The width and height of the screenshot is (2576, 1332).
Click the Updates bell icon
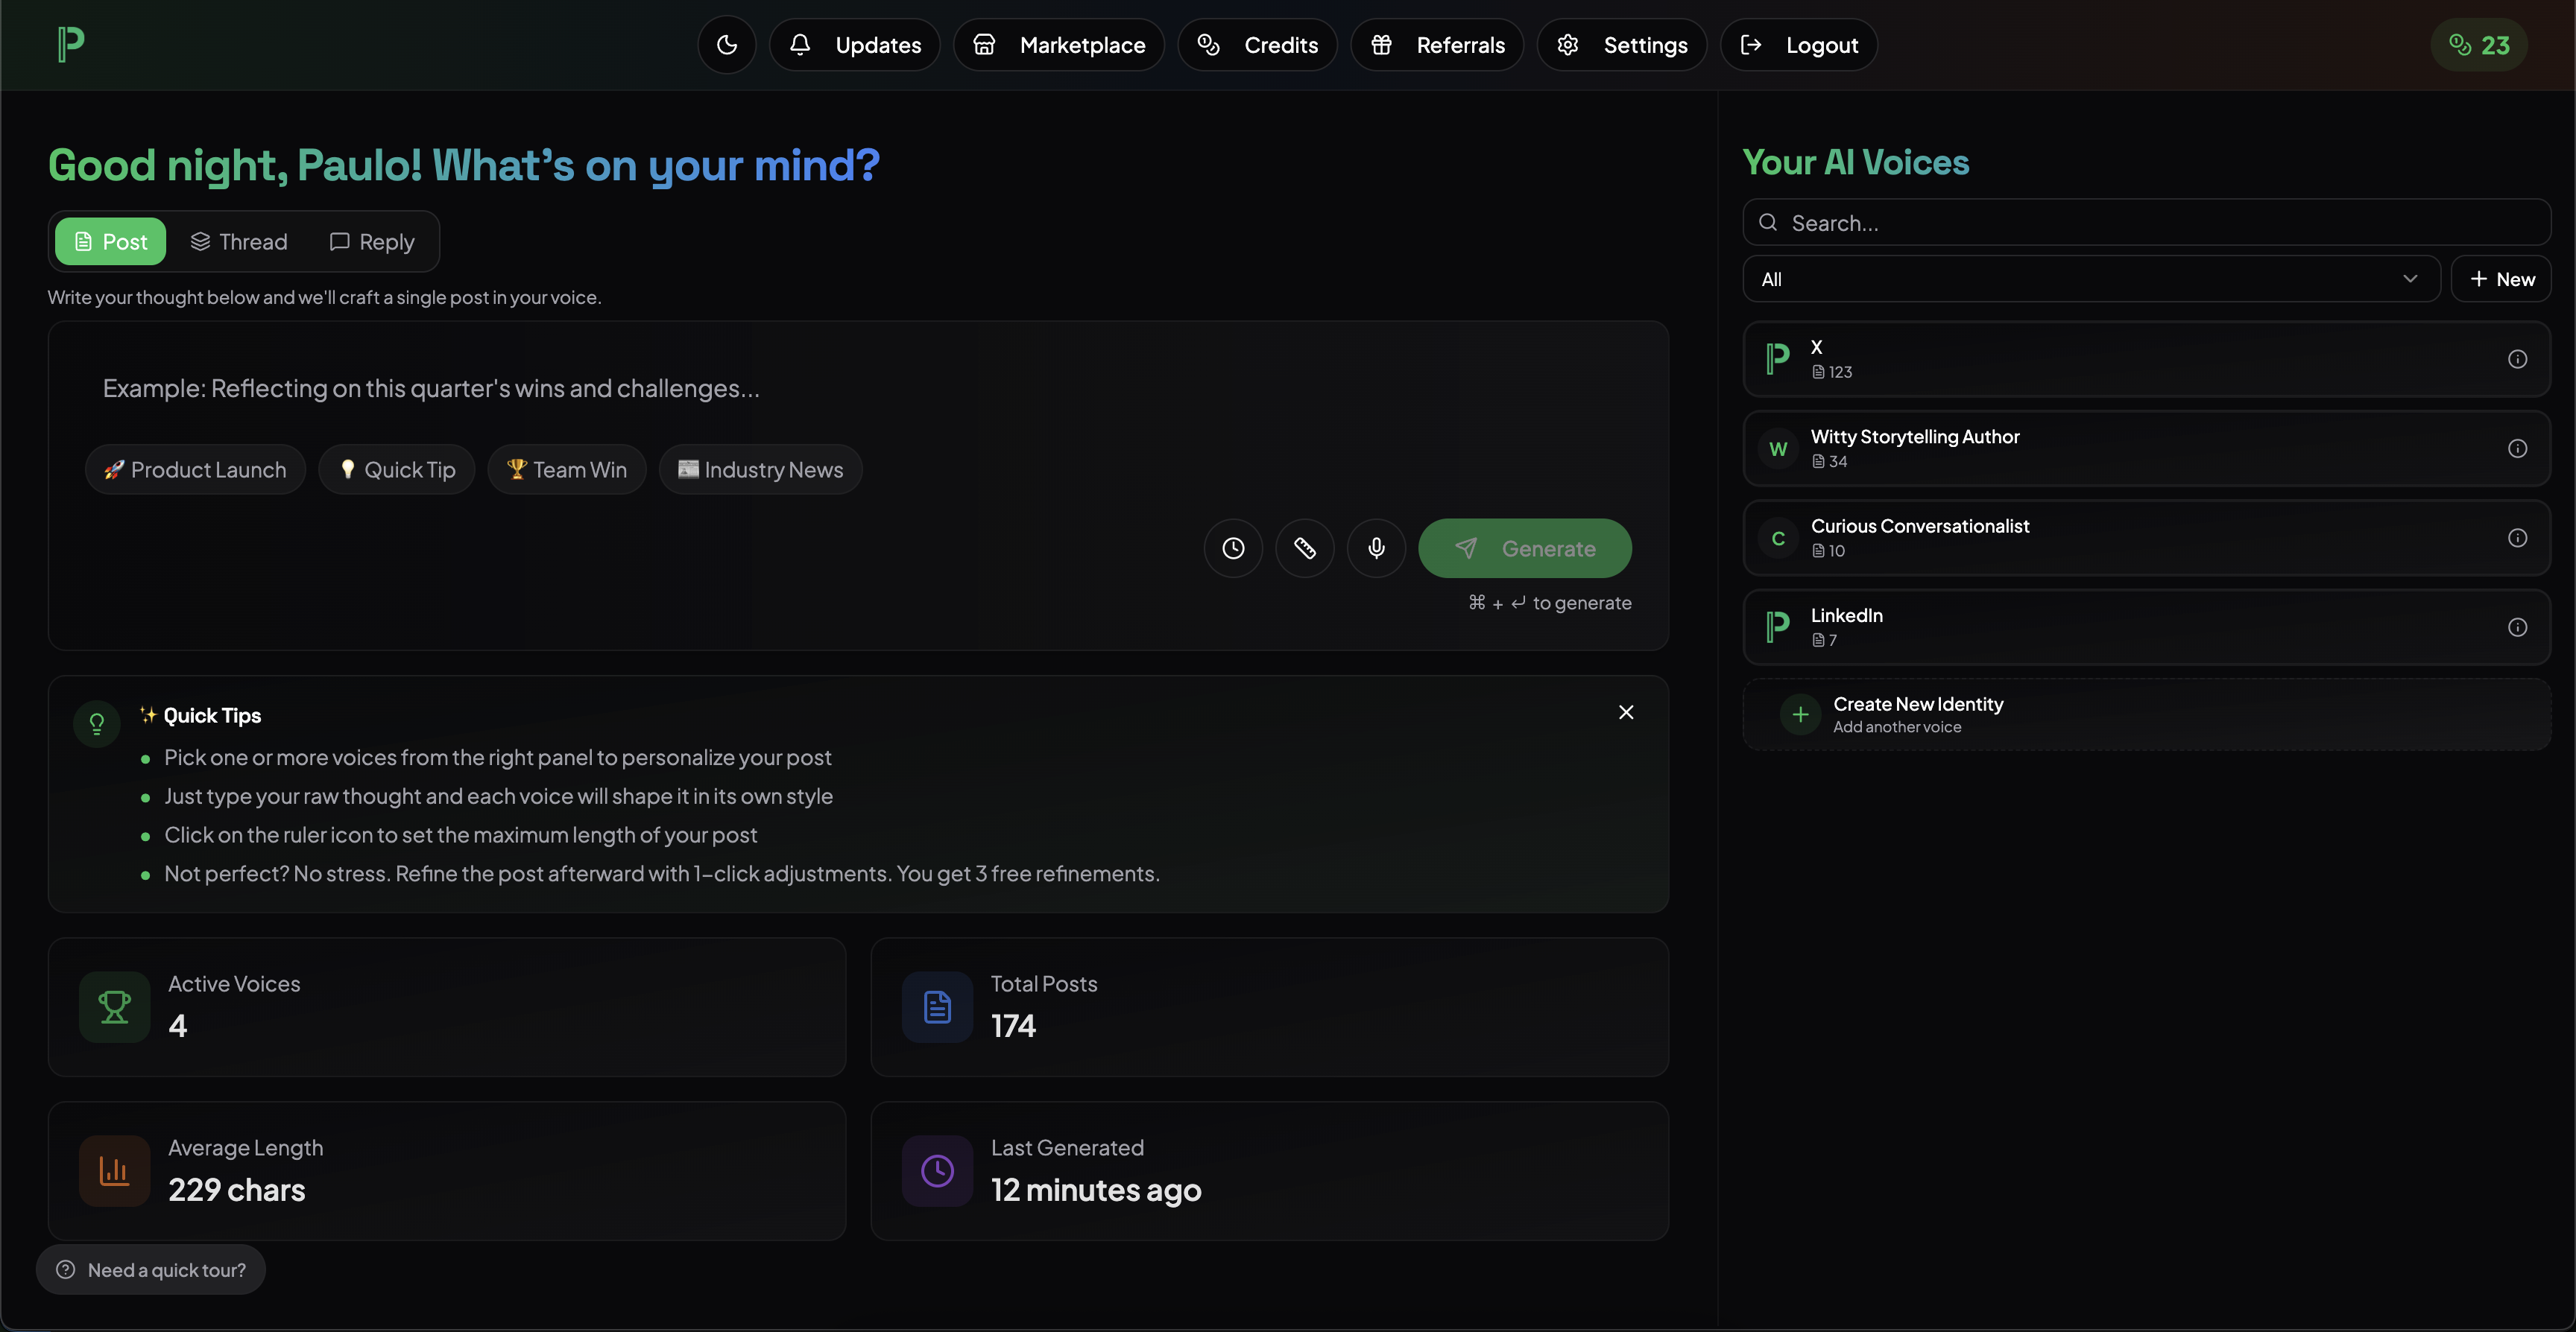coord(800,45)
